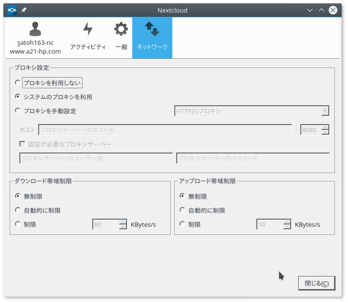Select upload 自動的に制限 radio button
The height and width of the screenshot is (303, 348).
click(x=182, y=210)
